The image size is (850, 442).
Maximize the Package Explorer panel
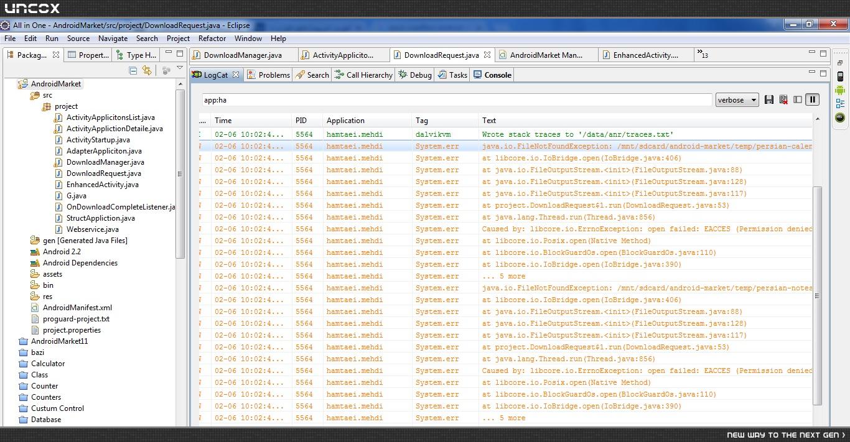[180, 53]
